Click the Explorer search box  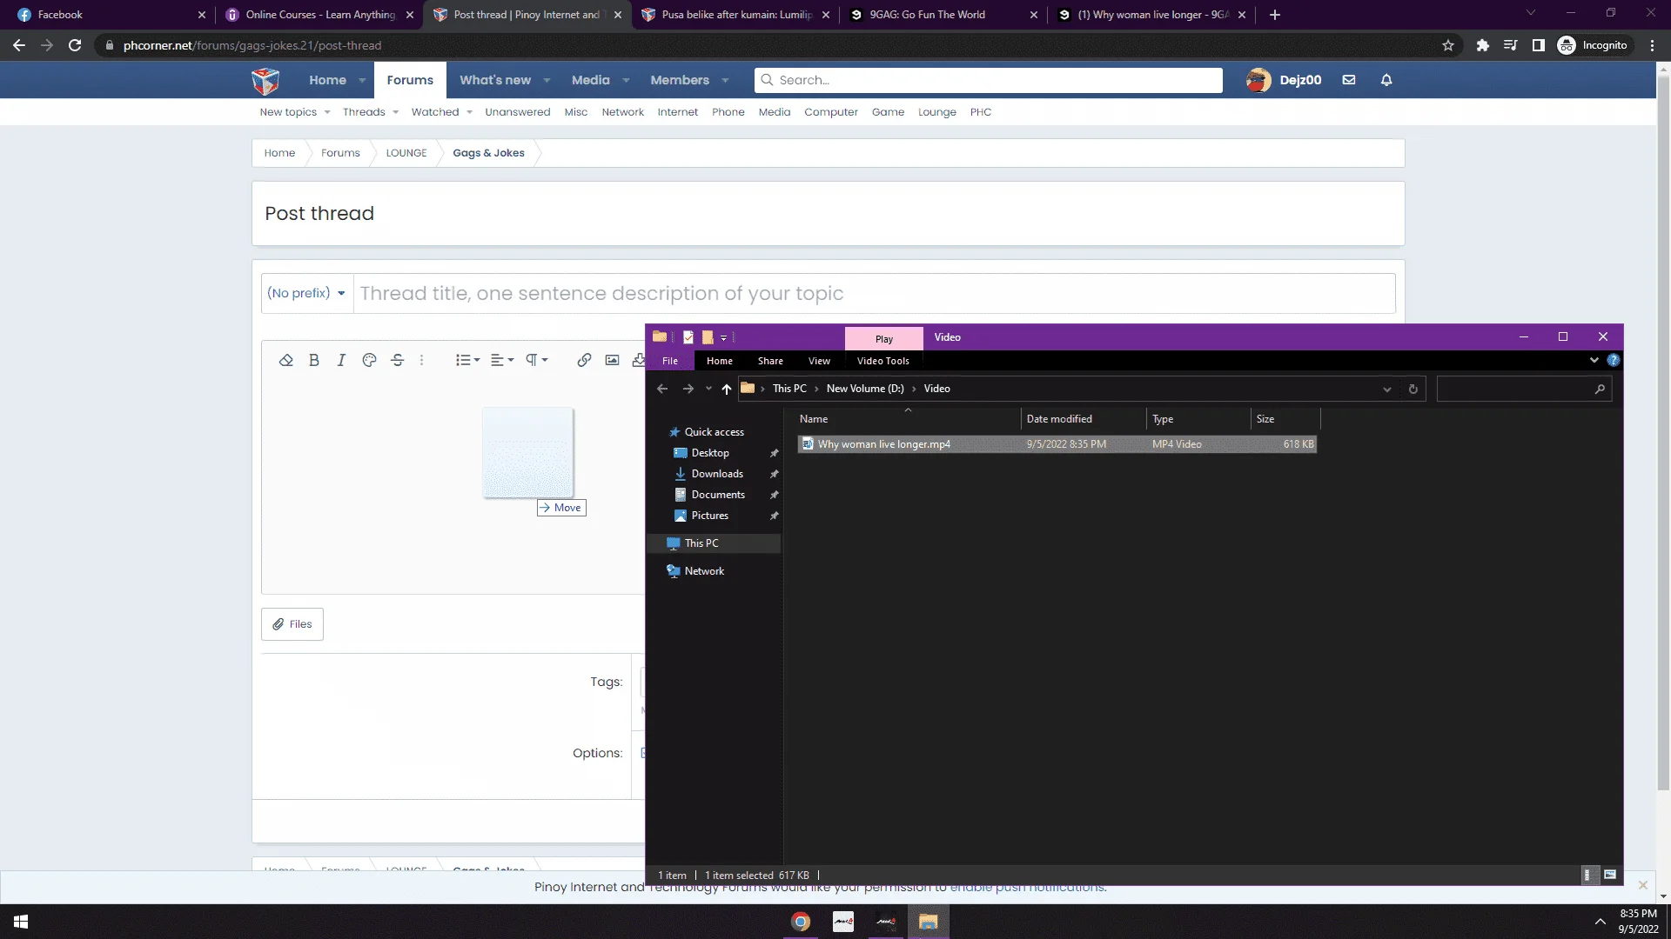coord(1524,389)
